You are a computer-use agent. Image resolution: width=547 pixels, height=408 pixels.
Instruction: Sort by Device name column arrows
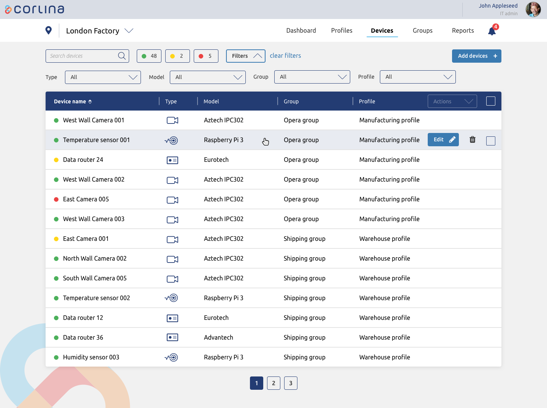[90, 101]
